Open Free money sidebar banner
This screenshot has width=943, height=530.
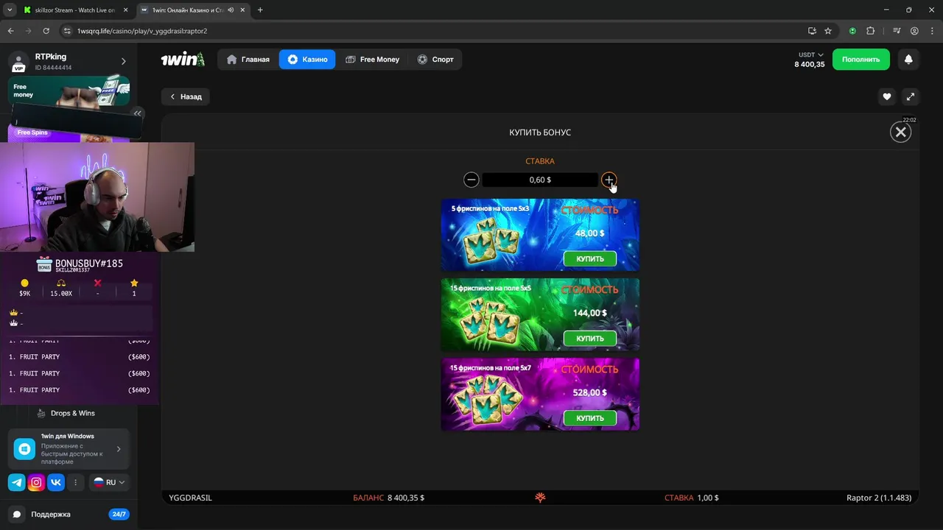[69, 90]
